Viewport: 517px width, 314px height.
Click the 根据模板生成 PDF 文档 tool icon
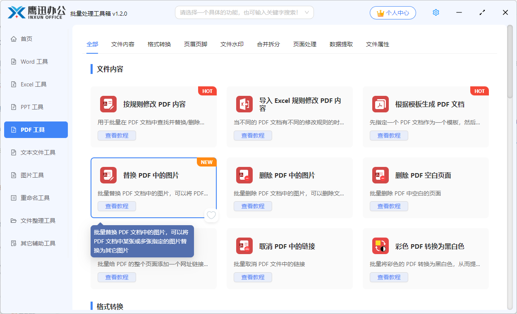[x=380, y=104]
